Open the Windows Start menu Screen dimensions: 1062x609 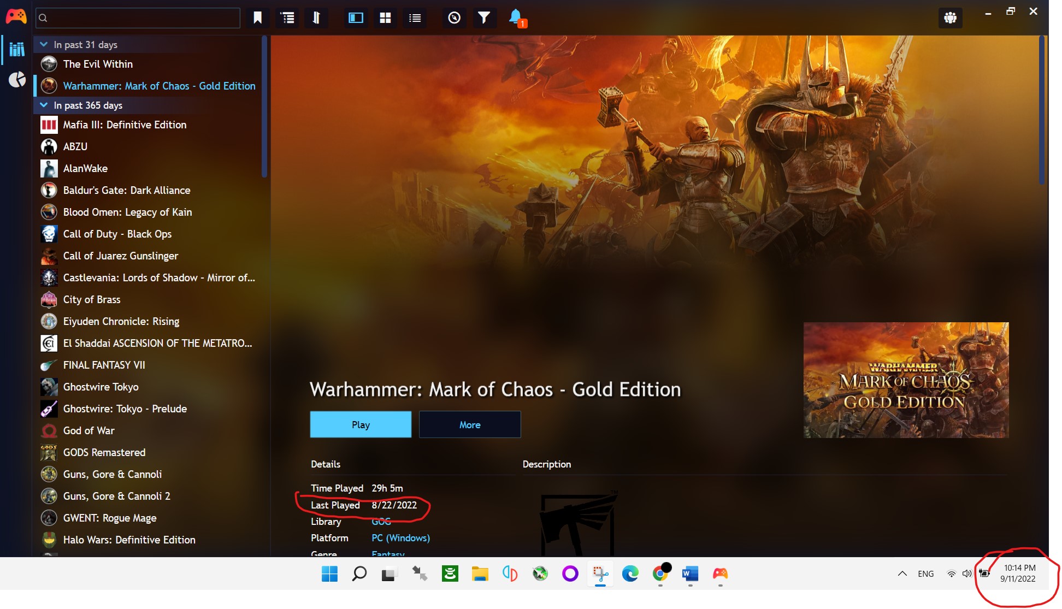329,573
